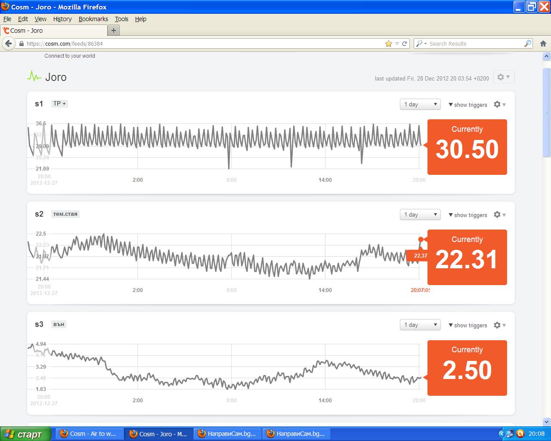Open the s1 datastream gear menu
The width and height of the screenshot is (551, 441).
pyautogui.click(x=499, y=105)
